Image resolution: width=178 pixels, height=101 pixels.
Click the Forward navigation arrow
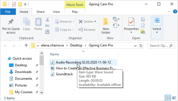click(14, 46)
